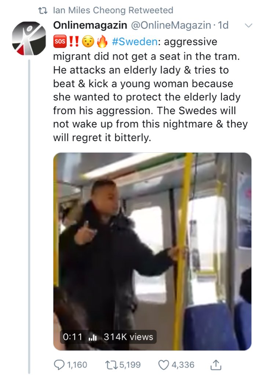The height and width of the screenshot is (375, 263).
Task: Expand tweet options chevron
Action: tap(249, 25)
